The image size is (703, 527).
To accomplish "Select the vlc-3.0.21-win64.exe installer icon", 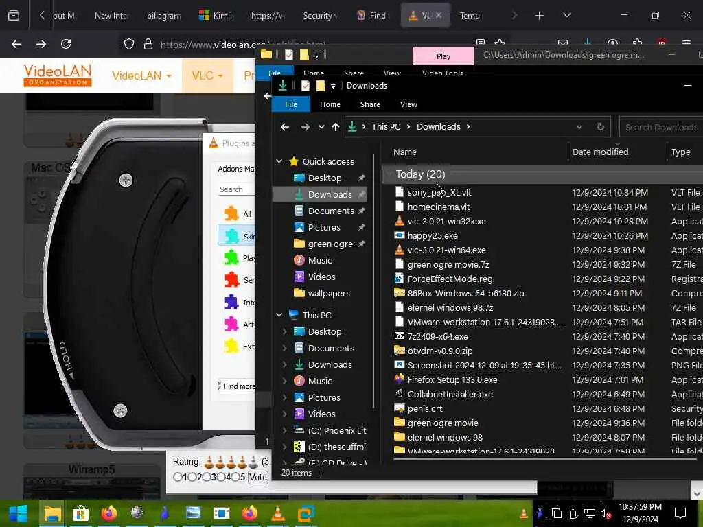I will coord(399,250).
